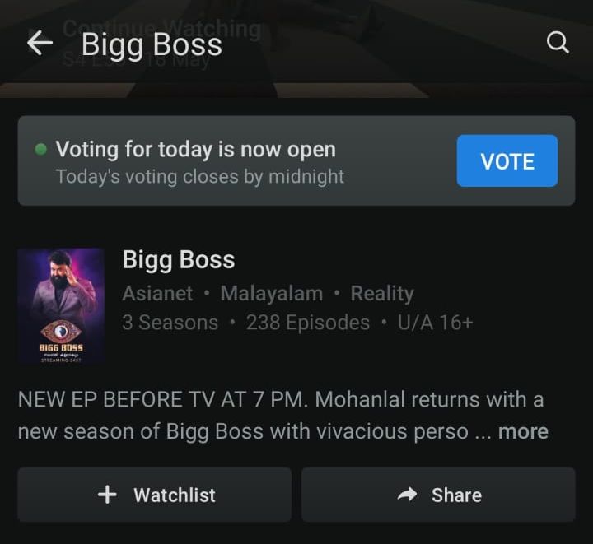
Task: Click the Share button label
Action: 456,495
